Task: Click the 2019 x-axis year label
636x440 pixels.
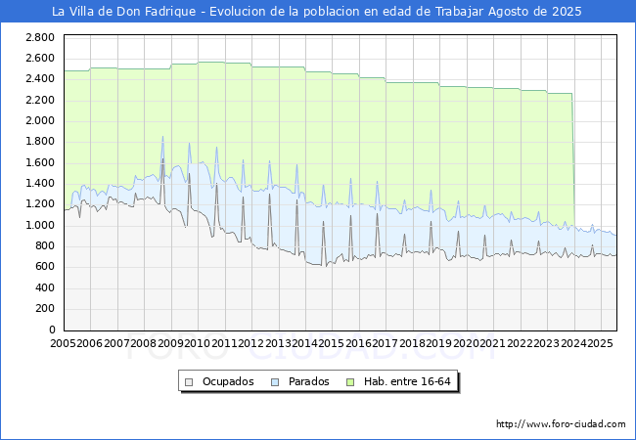Action: [439, 343]
